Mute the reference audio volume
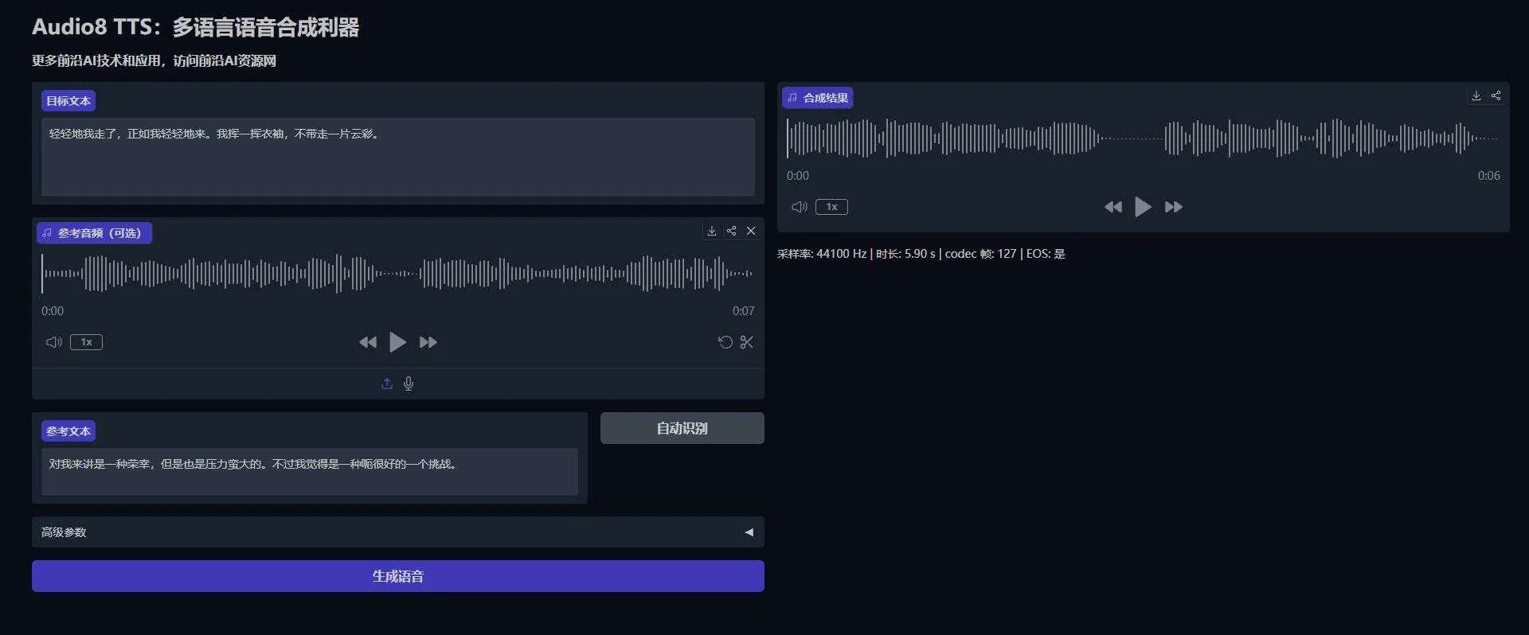 coord(53,342)
